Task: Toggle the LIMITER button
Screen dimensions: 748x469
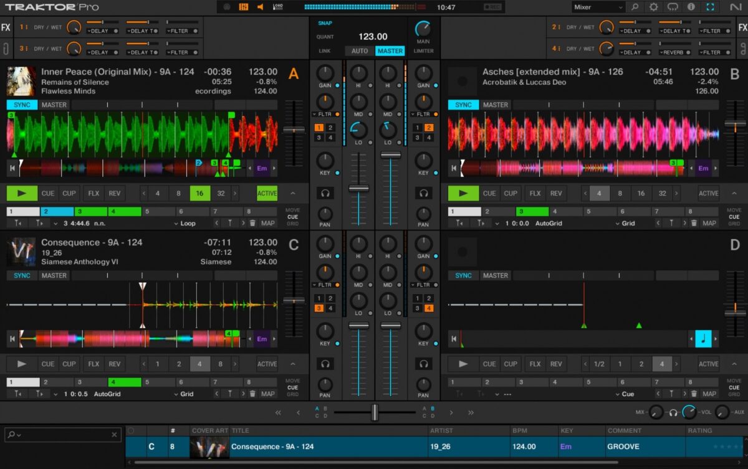Action: point(423,51)
